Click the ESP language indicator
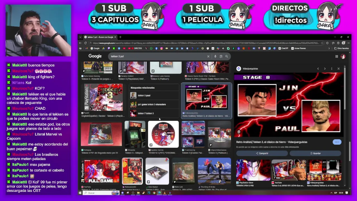The image size is (357, 201). 336,193
